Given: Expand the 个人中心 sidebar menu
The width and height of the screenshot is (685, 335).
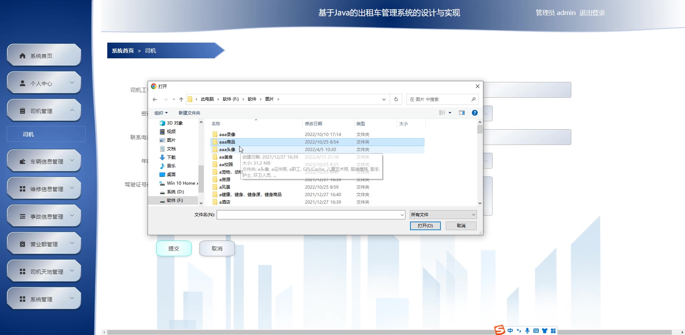Looking at the screenshot, I should tap(72, 83).
